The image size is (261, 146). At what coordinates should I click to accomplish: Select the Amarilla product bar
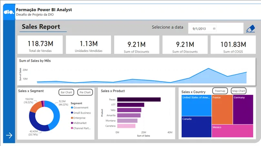129,115
